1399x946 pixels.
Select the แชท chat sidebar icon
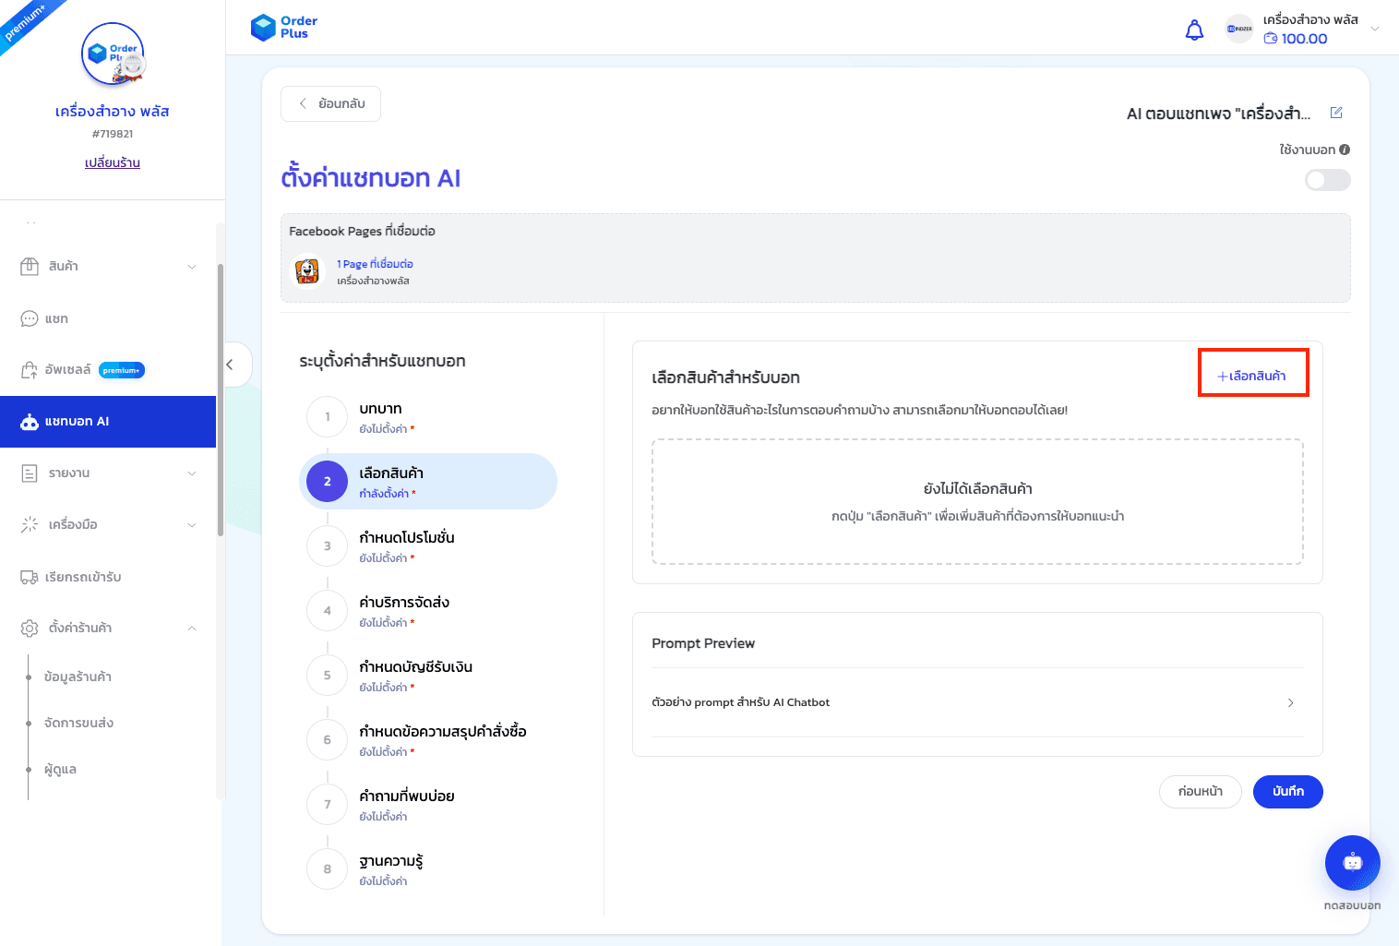30,318
